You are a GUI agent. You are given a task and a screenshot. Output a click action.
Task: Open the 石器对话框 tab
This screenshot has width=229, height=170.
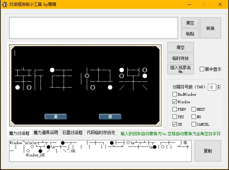coord(72,133)
